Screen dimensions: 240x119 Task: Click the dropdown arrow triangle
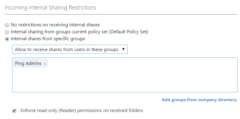click(124, 49)
